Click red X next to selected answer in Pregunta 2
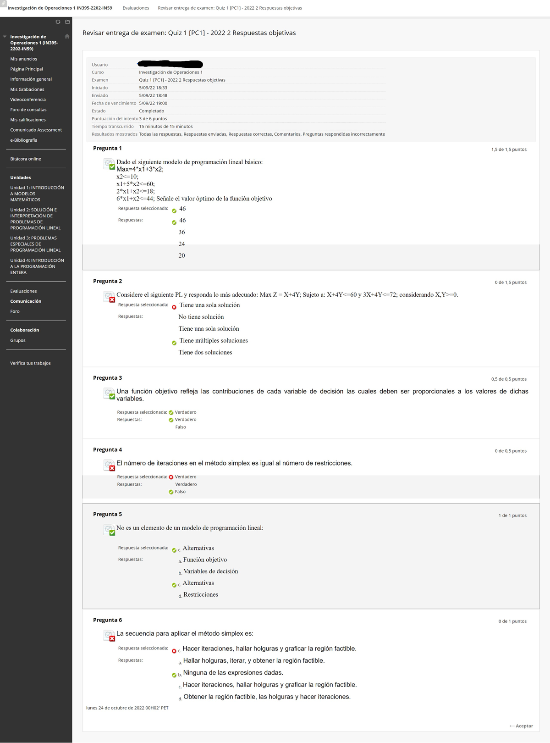The height and width of the screenshot is (743, 550). pos(174,307)
